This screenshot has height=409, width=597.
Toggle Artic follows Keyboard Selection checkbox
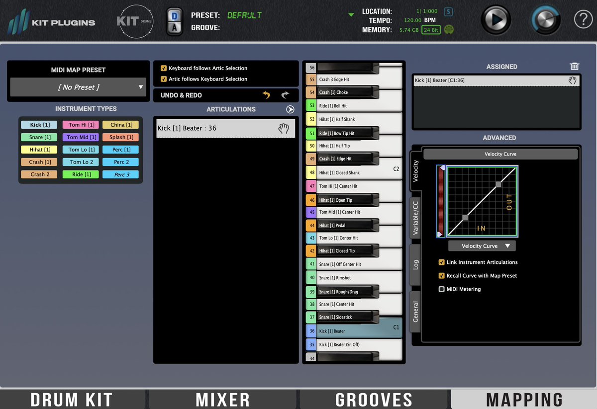(x=164, y=79)
